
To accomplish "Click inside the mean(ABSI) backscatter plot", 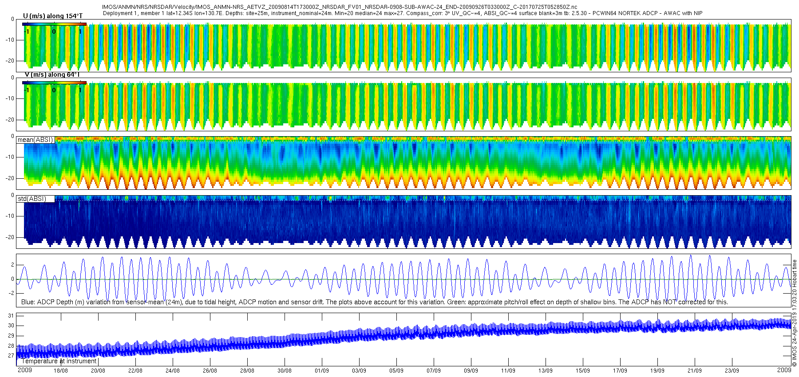I will (x=404, y=163).
